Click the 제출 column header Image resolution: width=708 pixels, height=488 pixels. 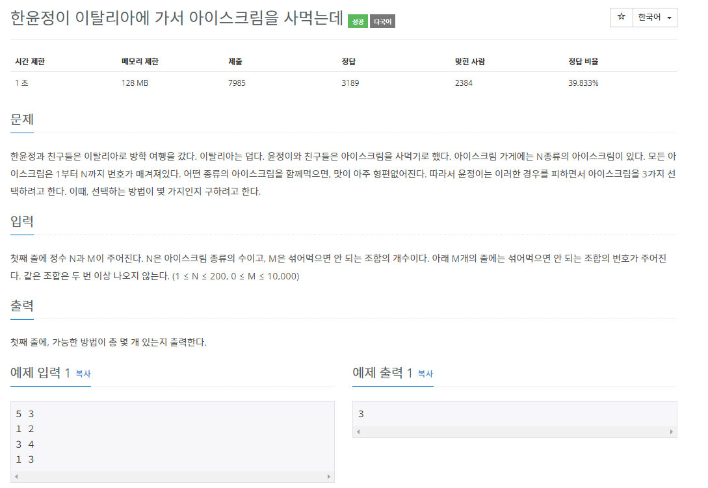(235, 61)
